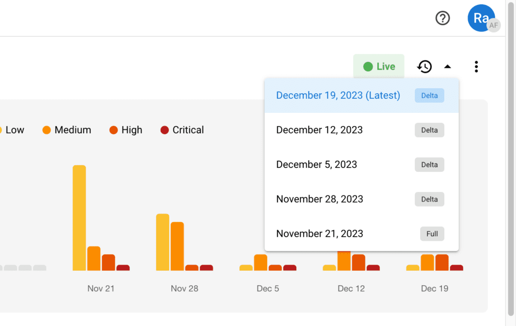Click the help question mark icon
The image size is (516, 326).
[442, 19]
